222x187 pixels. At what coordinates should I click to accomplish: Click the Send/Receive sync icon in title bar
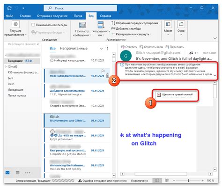[9, 8]
